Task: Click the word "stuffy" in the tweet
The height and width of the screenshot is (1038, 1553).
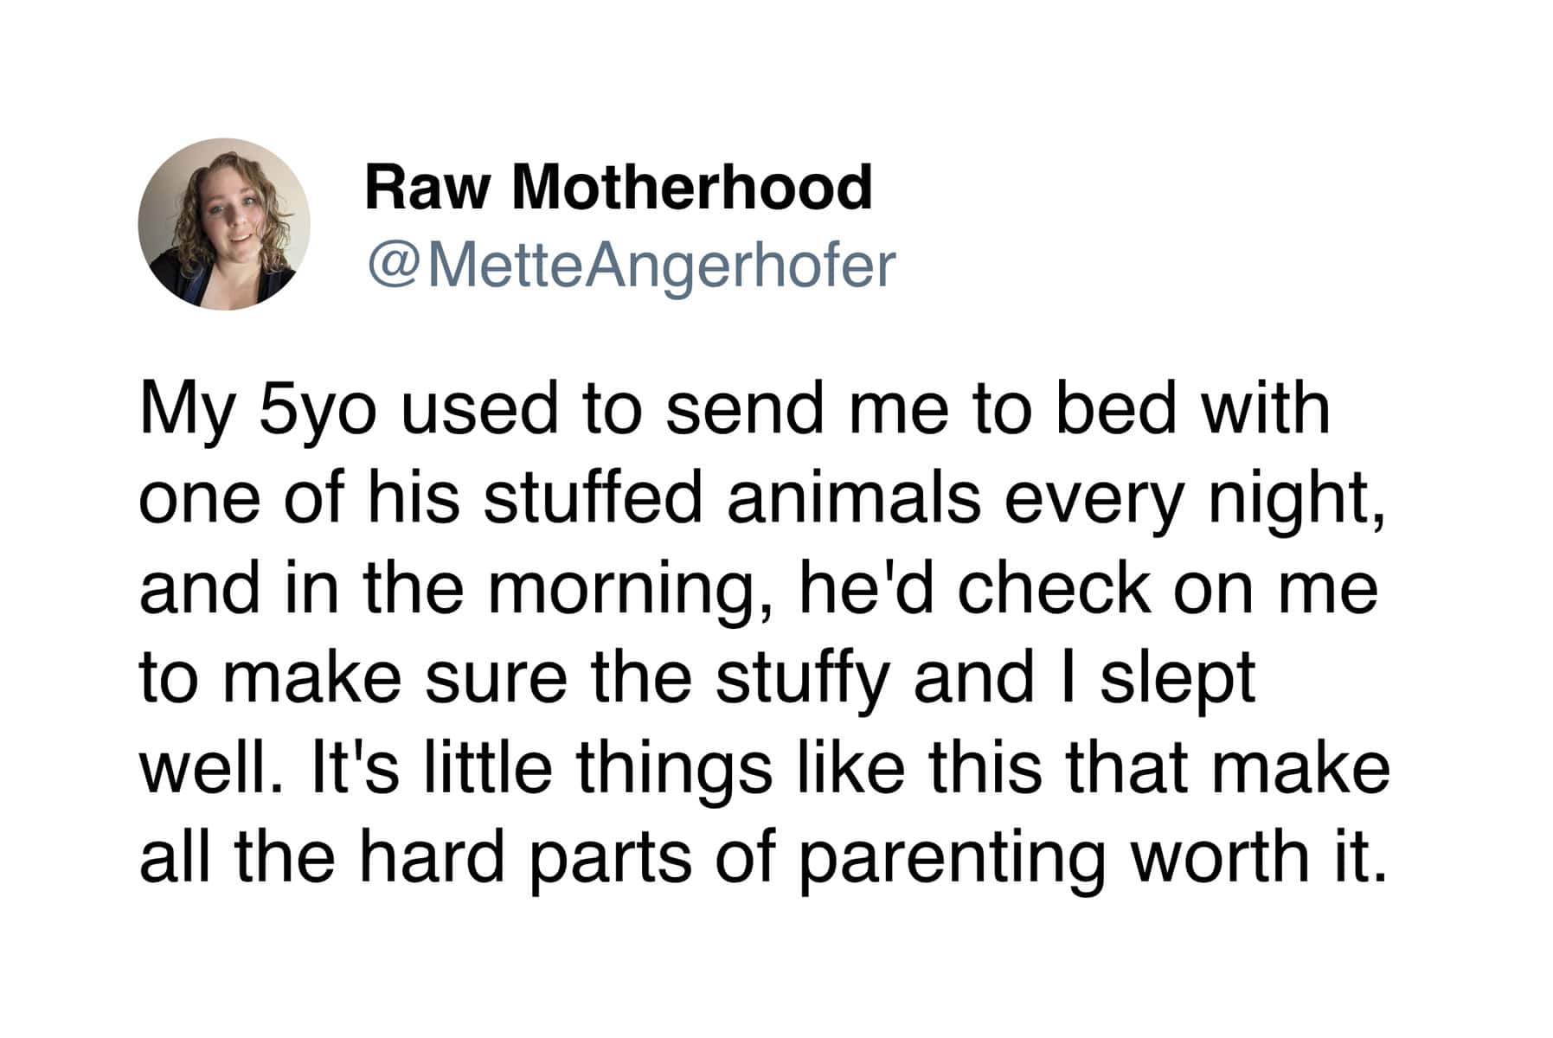Action: (x=801, y=679)
